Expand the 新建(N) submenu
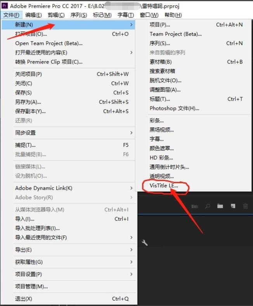Screen dimensions: 253x306 (x=68, y=25)
